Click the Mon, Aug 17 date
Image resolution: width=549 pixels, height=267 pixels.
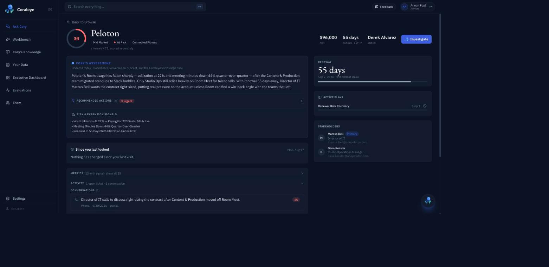pos(295,150)
